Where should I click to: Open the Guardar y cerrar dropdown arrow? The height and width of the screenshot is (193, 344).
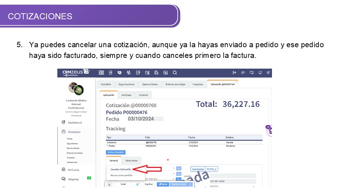pyautogui.click(x=190, y=184)
